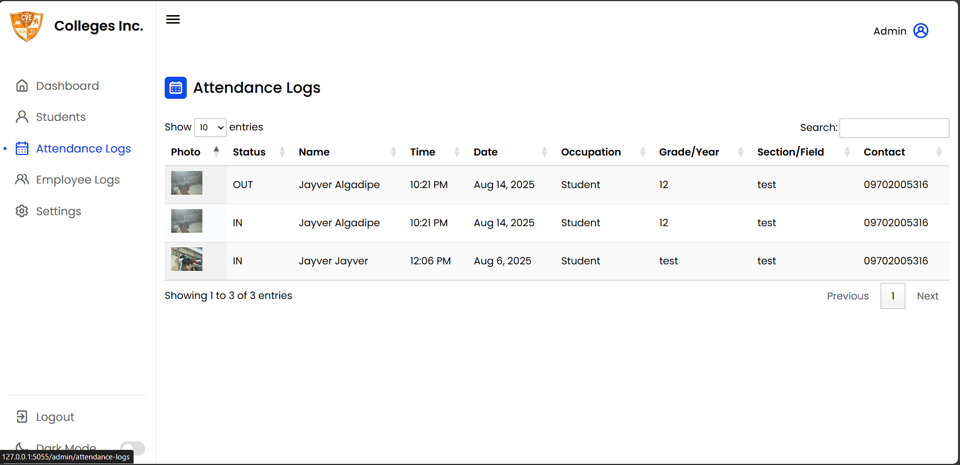Select page 1 in pagination

pyautogui.click(x=893, y=296)
